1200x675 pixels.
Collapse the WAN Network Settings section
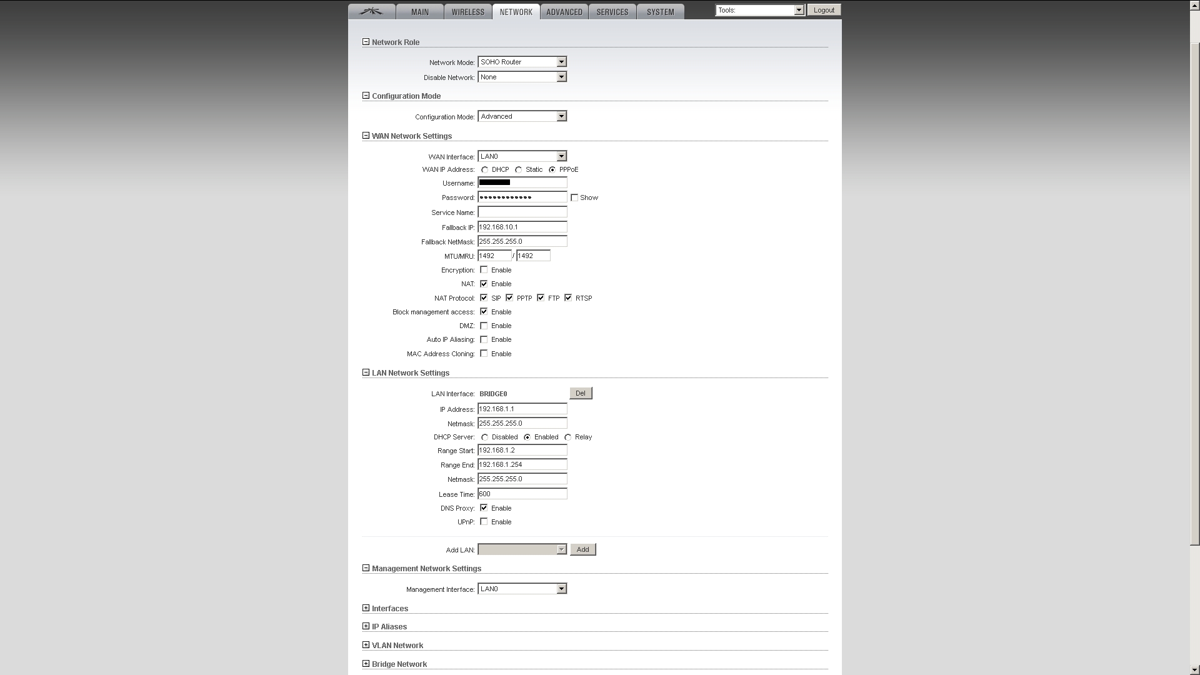366,136
